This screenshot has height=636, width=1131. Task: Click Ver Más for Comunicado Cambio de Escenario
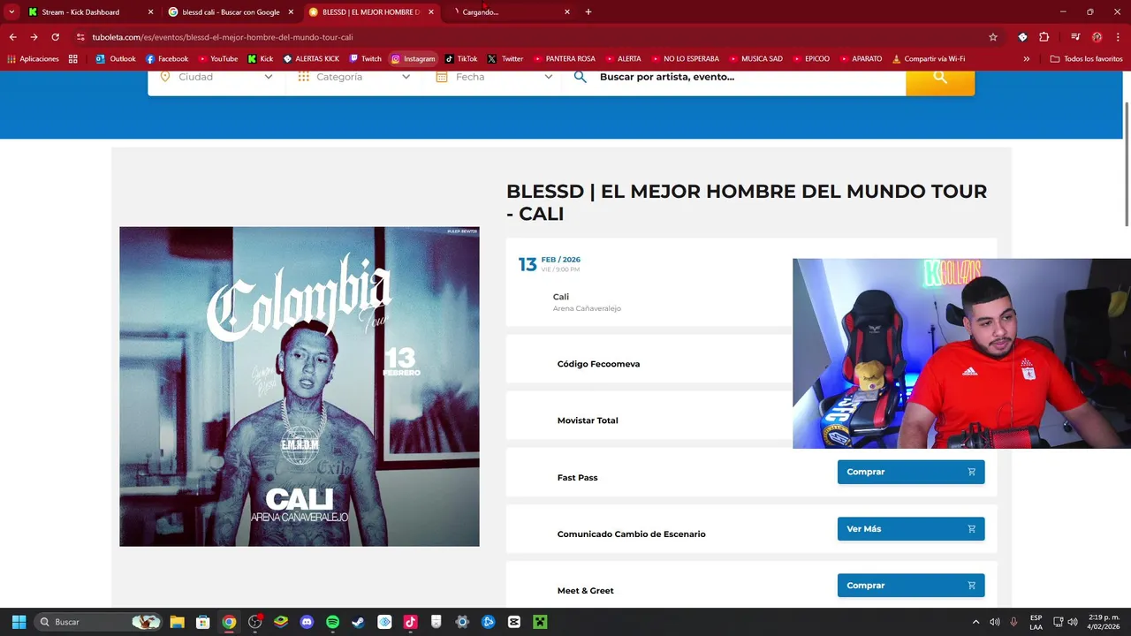tap(911, 529)
